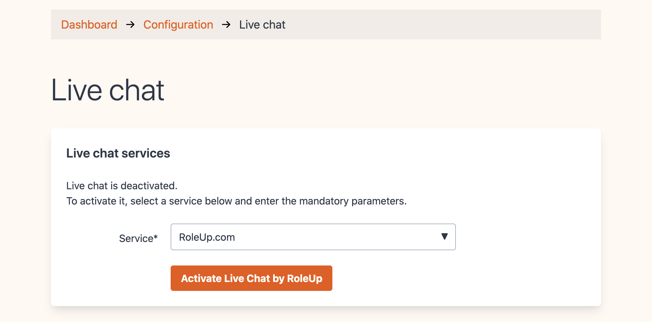The width and height of the screenshot is (652, 322).
Task: Open the Configuration breadcrumb link
Action: click(x=178, y=25)
